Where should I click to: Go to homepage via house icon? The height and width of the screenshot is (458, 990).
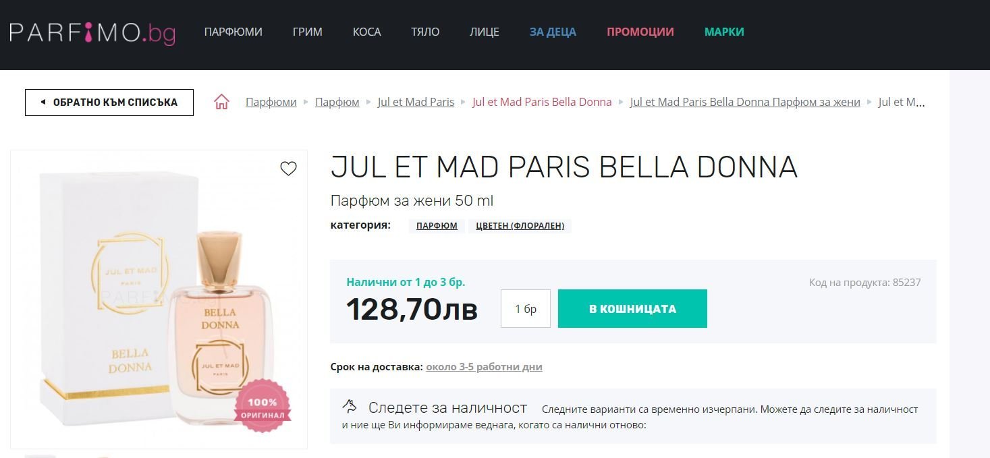click(x=221, y=102)
